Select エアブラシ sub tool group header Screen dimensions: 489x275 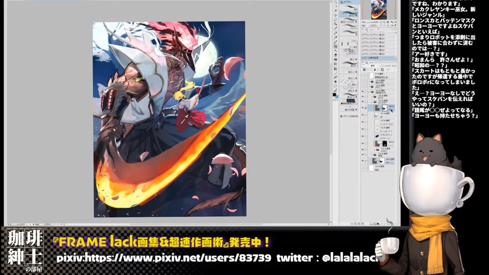[x=350, y=2]
